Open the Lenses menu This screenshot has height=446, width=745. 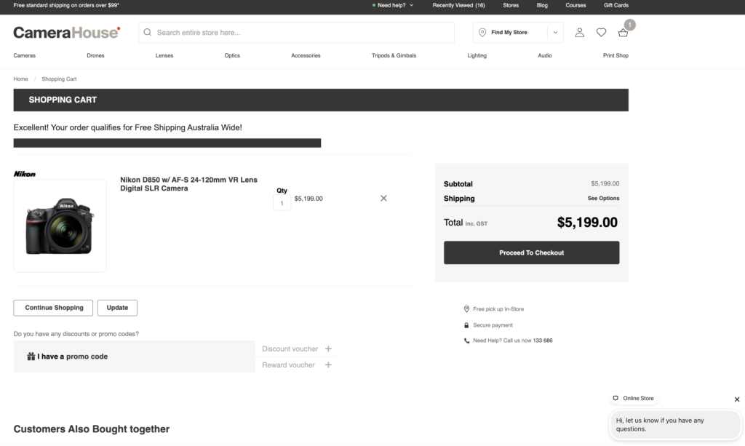point(164,55)
